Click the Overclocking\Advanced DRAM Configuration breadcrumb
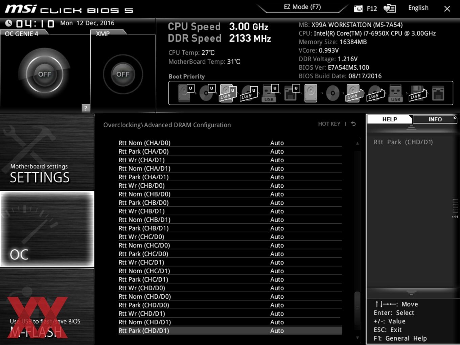Viewport: 460px width, 345px height. coord(167,125)
